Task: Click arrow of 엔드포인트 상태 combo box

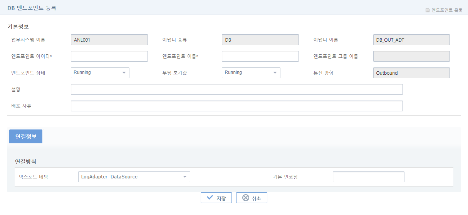Action: pyautogui.click(x=124, y=73)
